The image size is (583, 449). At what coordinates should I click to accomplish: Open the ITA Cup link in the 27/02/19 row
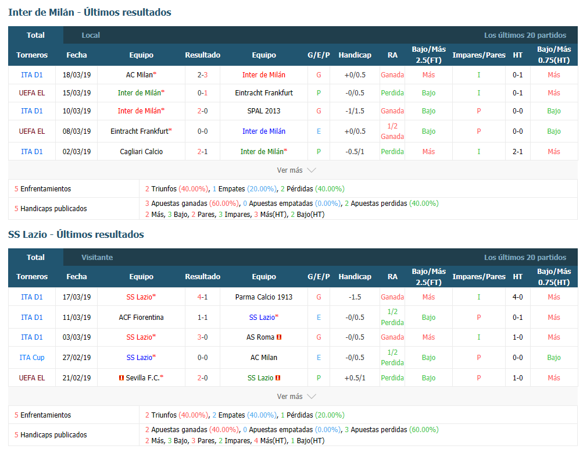[32, 358]
